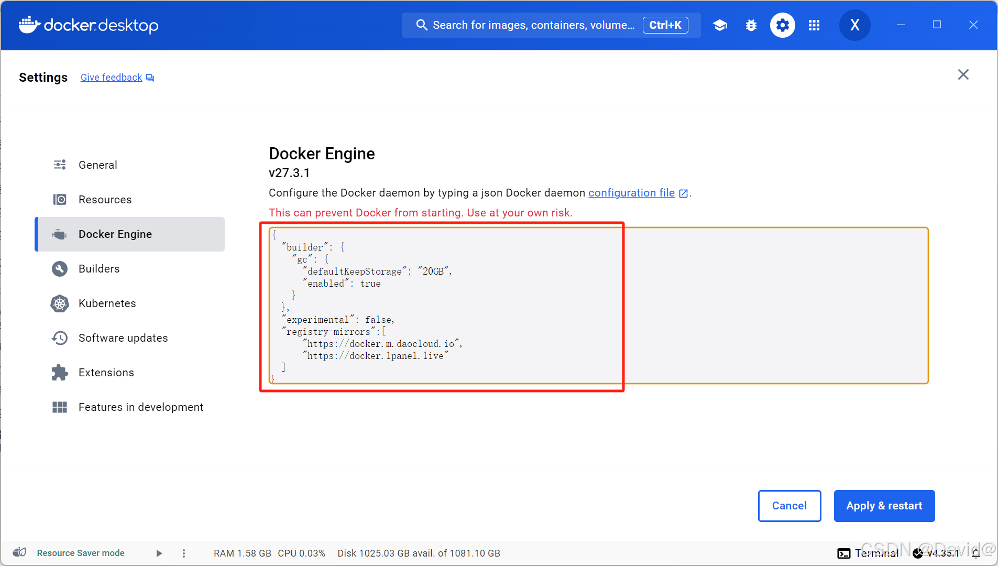Open the apps grid icon in header
Viewport: 998px width, 566px height.
(814, 25)
